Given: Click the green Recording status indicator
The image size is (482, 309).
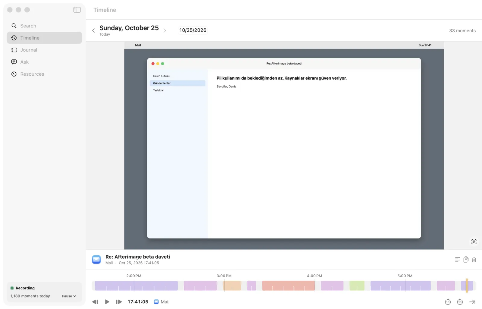Looking at the screenshot, I should [12, 288].
